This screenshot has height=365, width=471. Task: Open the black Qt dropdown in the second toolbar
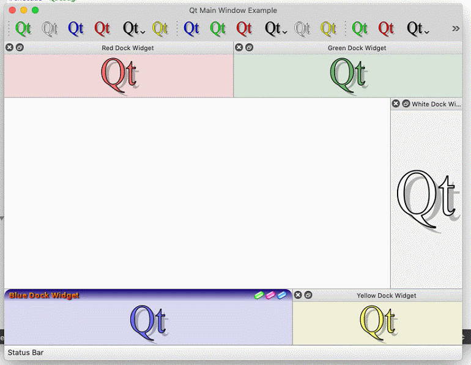pyautogui.click(x=276, y=29)
